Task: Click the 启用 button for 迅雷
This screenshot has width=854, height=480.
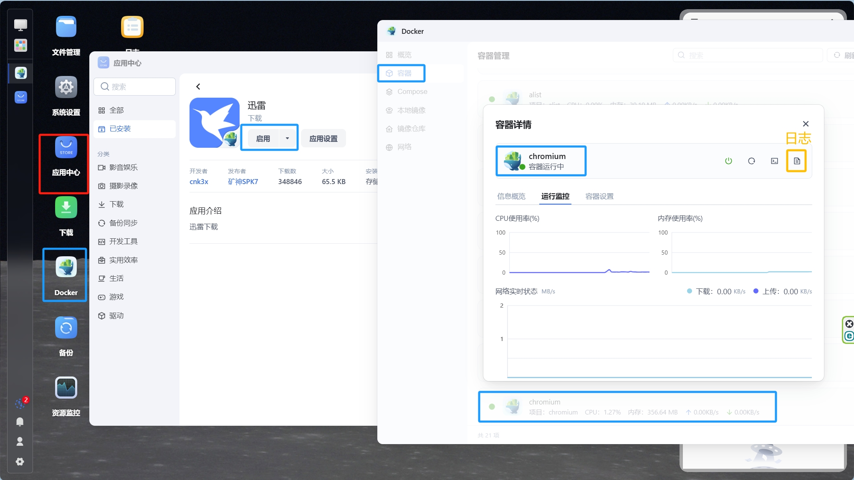Action: (263, 138)
